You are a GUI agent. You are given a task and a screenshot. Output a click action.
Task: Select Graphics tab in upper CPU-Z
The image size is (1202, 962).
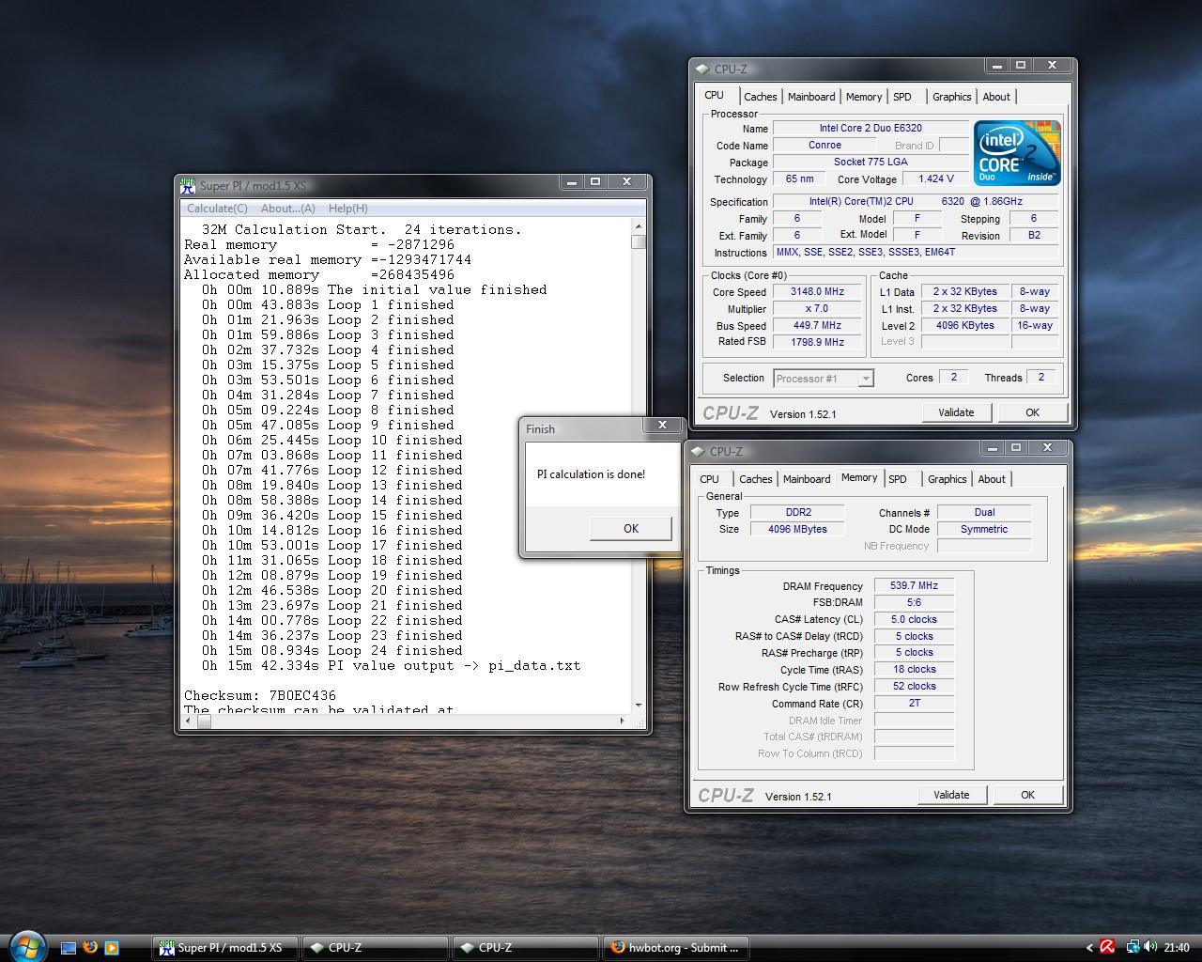click(x=951, y=97)
